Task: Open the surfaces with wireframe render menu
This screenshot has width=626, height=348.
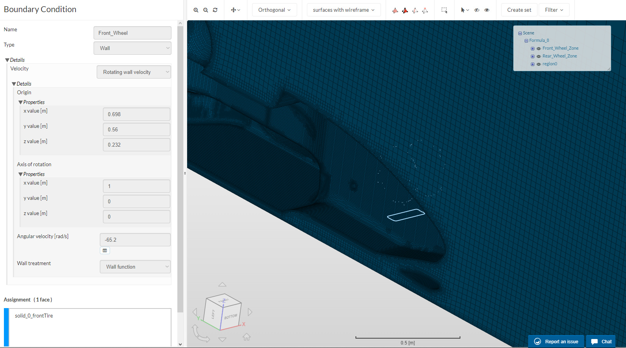Action: pyautogui.click(x=343, y=10)
